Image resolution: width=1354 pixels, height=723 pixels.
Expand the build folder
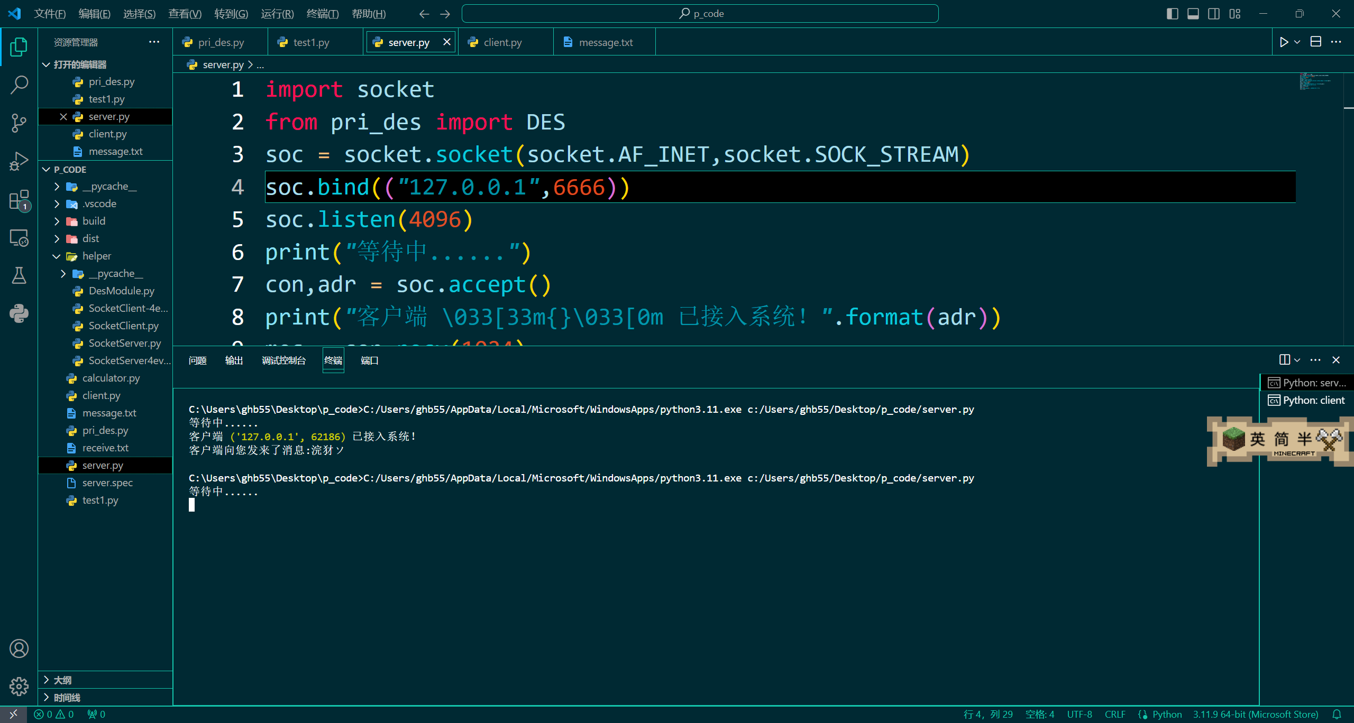point(94,221)
